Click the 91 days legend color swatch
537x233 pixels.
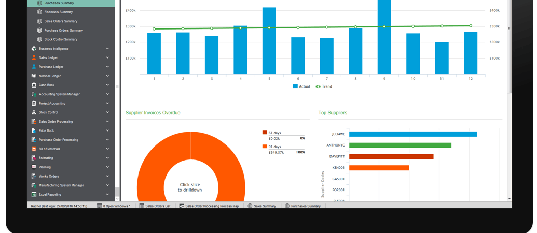[x=265, y=147]
